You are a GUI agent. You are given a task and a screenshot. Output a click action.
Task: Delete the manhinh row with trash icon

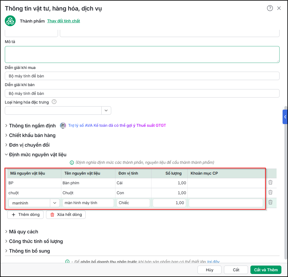click(270, 202)
